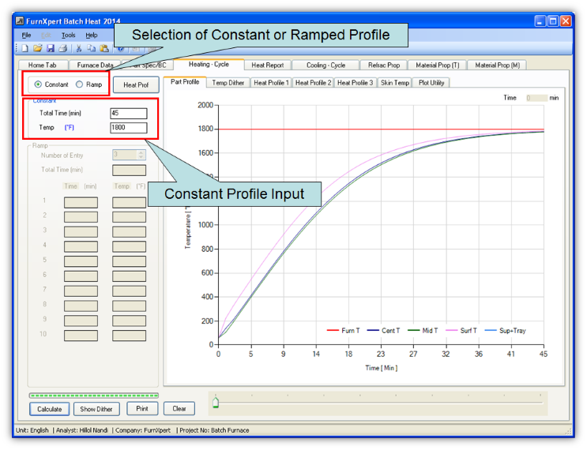Open the Cooling - Cycle tab
587x450 pixels.
325,65
